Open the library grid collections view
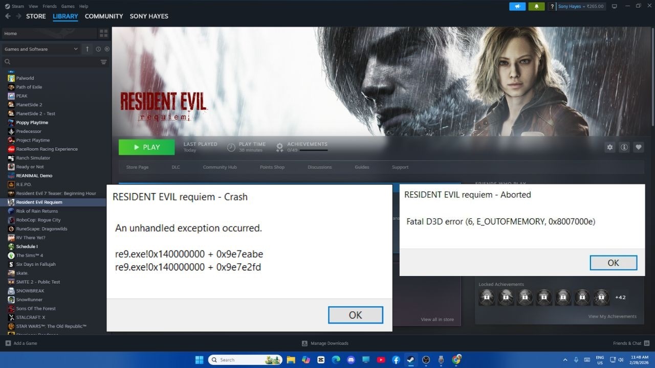Image resolution: width=655 pixels, height=368 pixels. click(104, 33)
